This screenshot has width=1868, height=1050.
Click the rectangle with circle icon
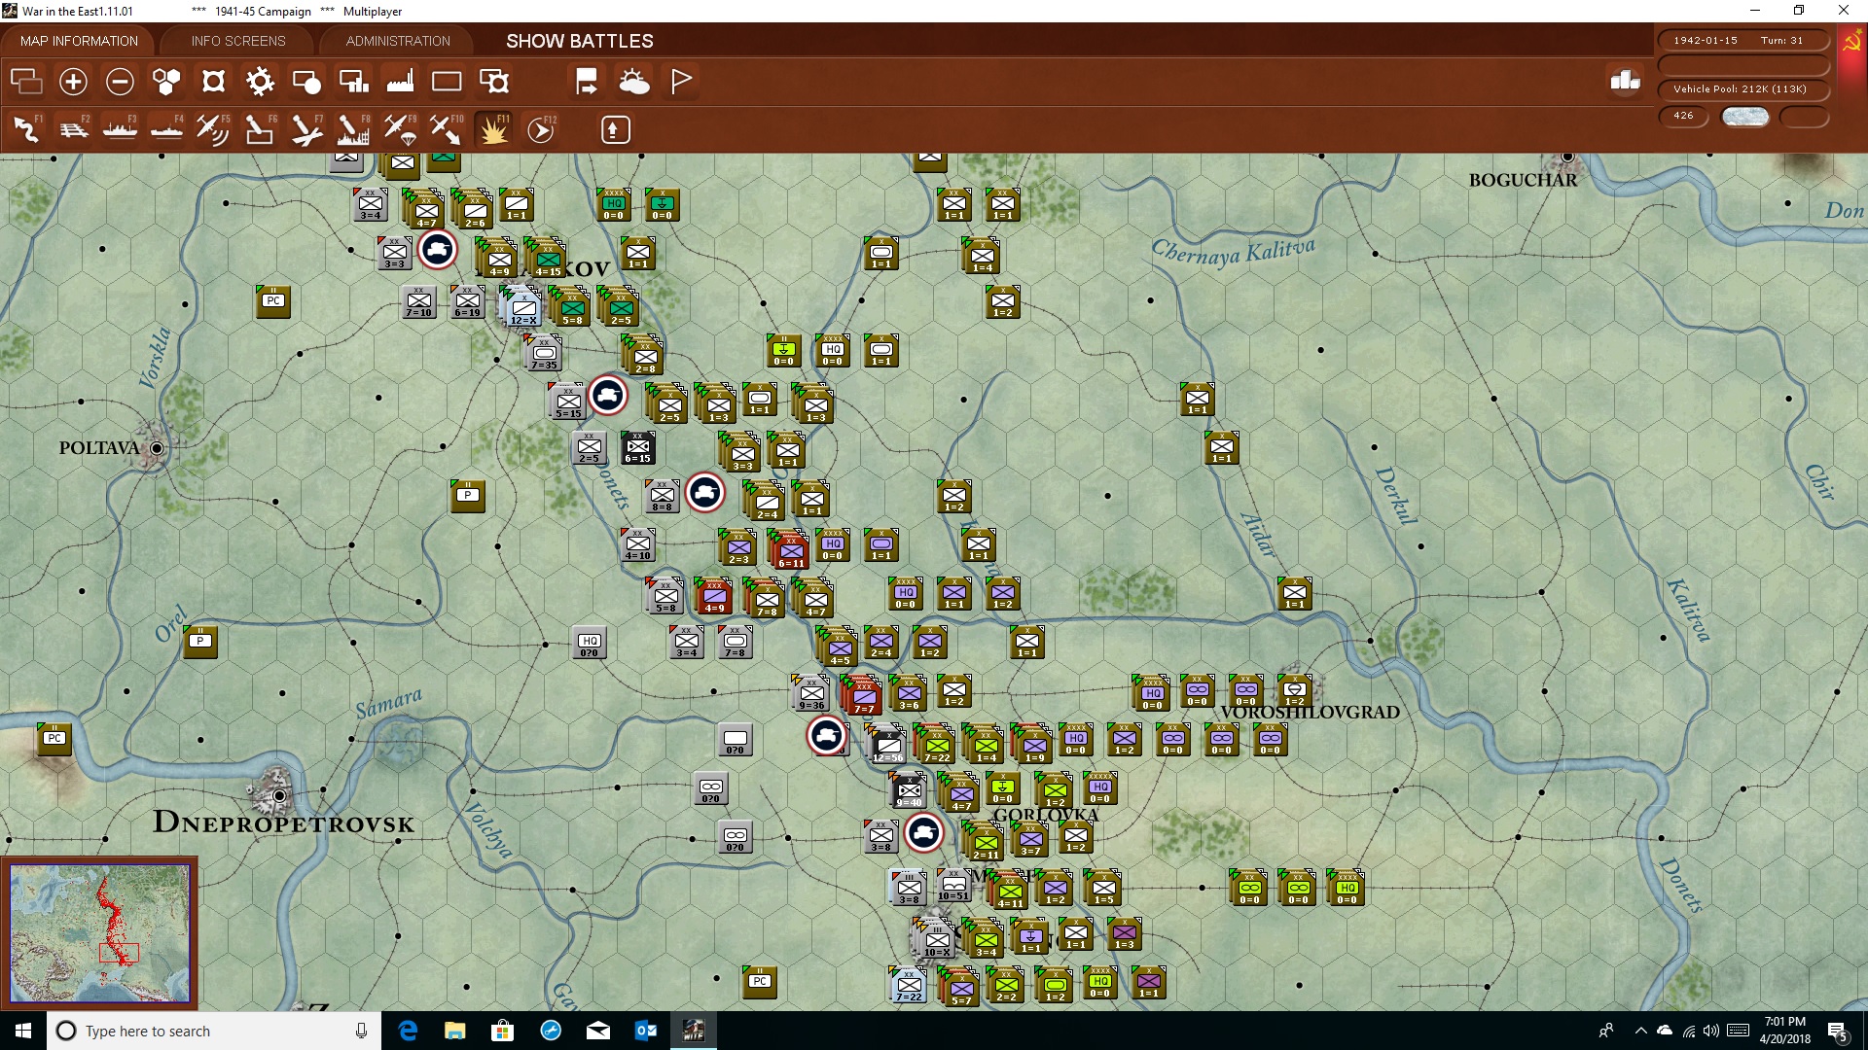coord(306,82)
